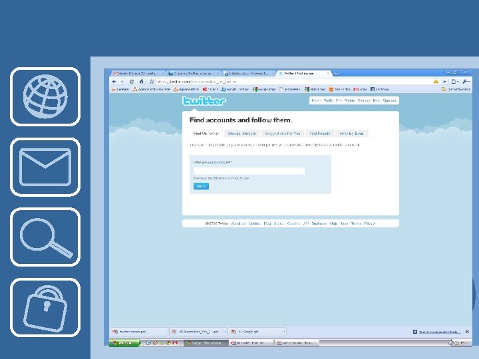Expand the dropdown of the second downloaded file
The width and height of the screenshot is (479, 359).
point(225,332)
